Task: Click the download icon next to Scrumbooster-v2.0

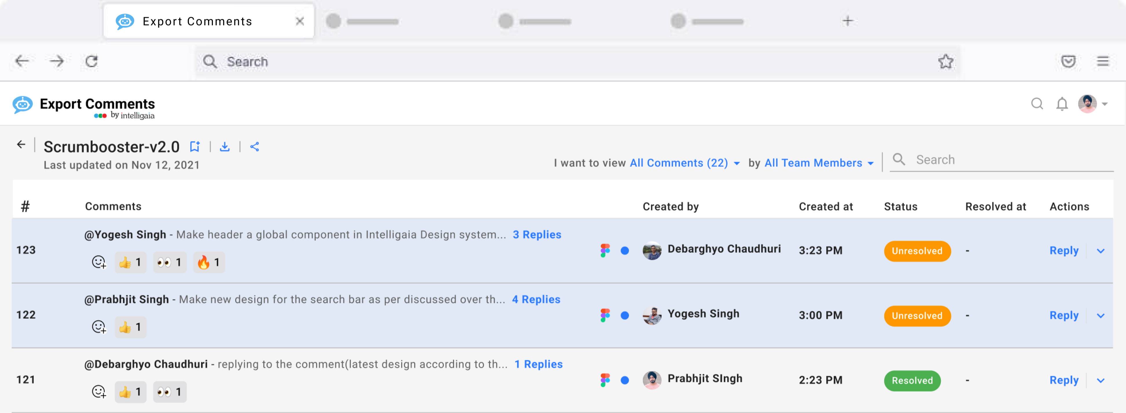Action: pyautogui.click(x=225, y=146)
